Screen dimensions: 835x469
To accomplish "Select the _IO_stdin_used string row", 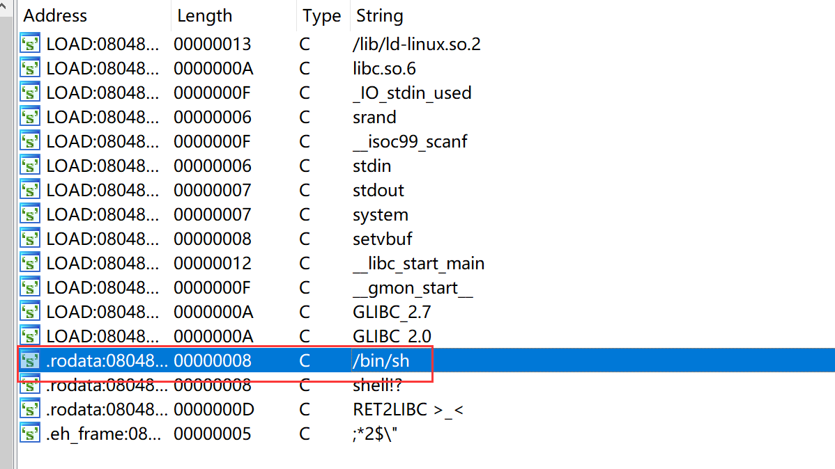I will [412, 93].
